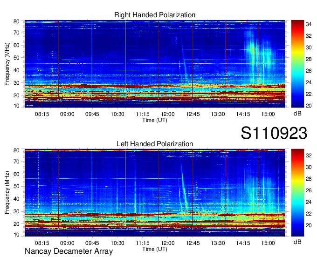Click the 26 value on Left Handed color bar
Image resolution: width=317 pixels, height=257 pixels.
[309, 190]
